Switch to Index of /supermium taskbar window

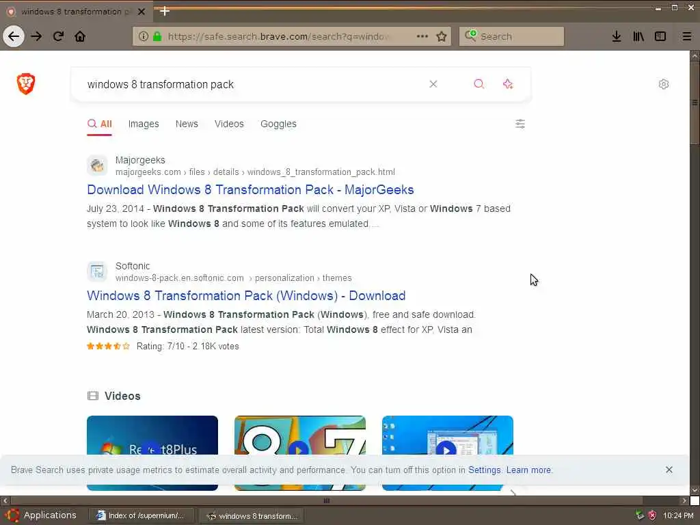(x=142, y=515)
